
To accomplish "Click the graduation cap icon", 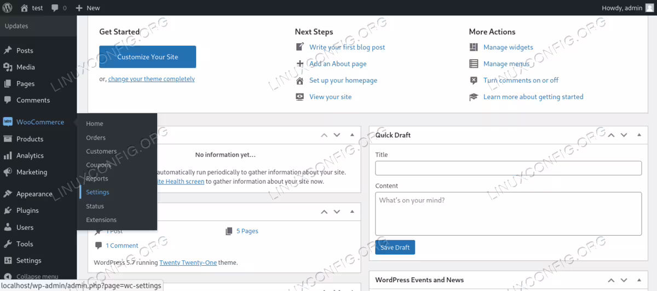I will pyautogui.click(x=474, y=97).
